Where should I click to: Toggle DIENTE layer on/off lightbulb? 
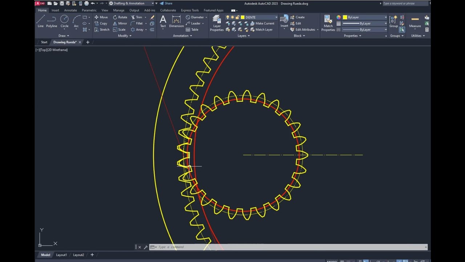228,17
